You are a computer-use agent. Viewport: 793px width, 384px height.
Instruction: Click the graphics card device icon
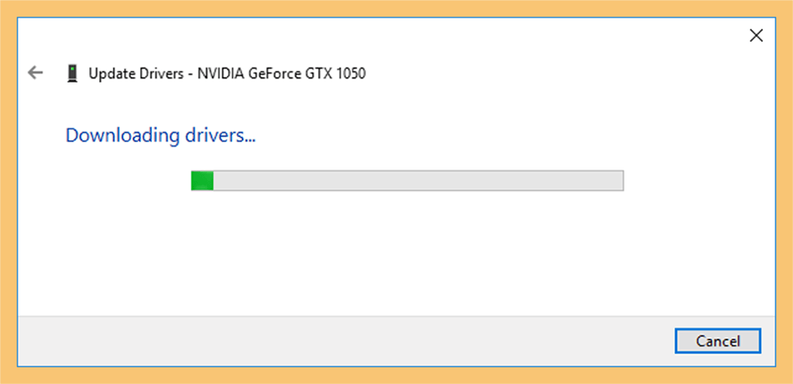[73, 73]
